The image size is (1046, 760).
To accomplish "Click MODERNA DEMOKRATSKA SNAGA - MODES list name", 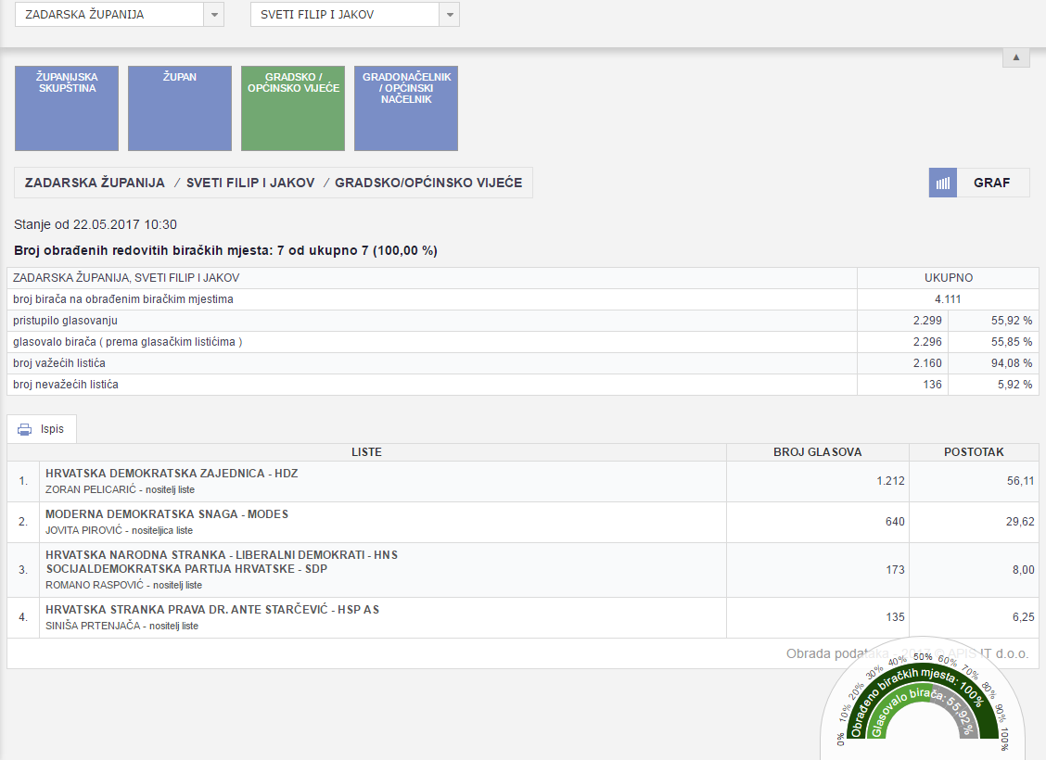I will coord(167,514).
